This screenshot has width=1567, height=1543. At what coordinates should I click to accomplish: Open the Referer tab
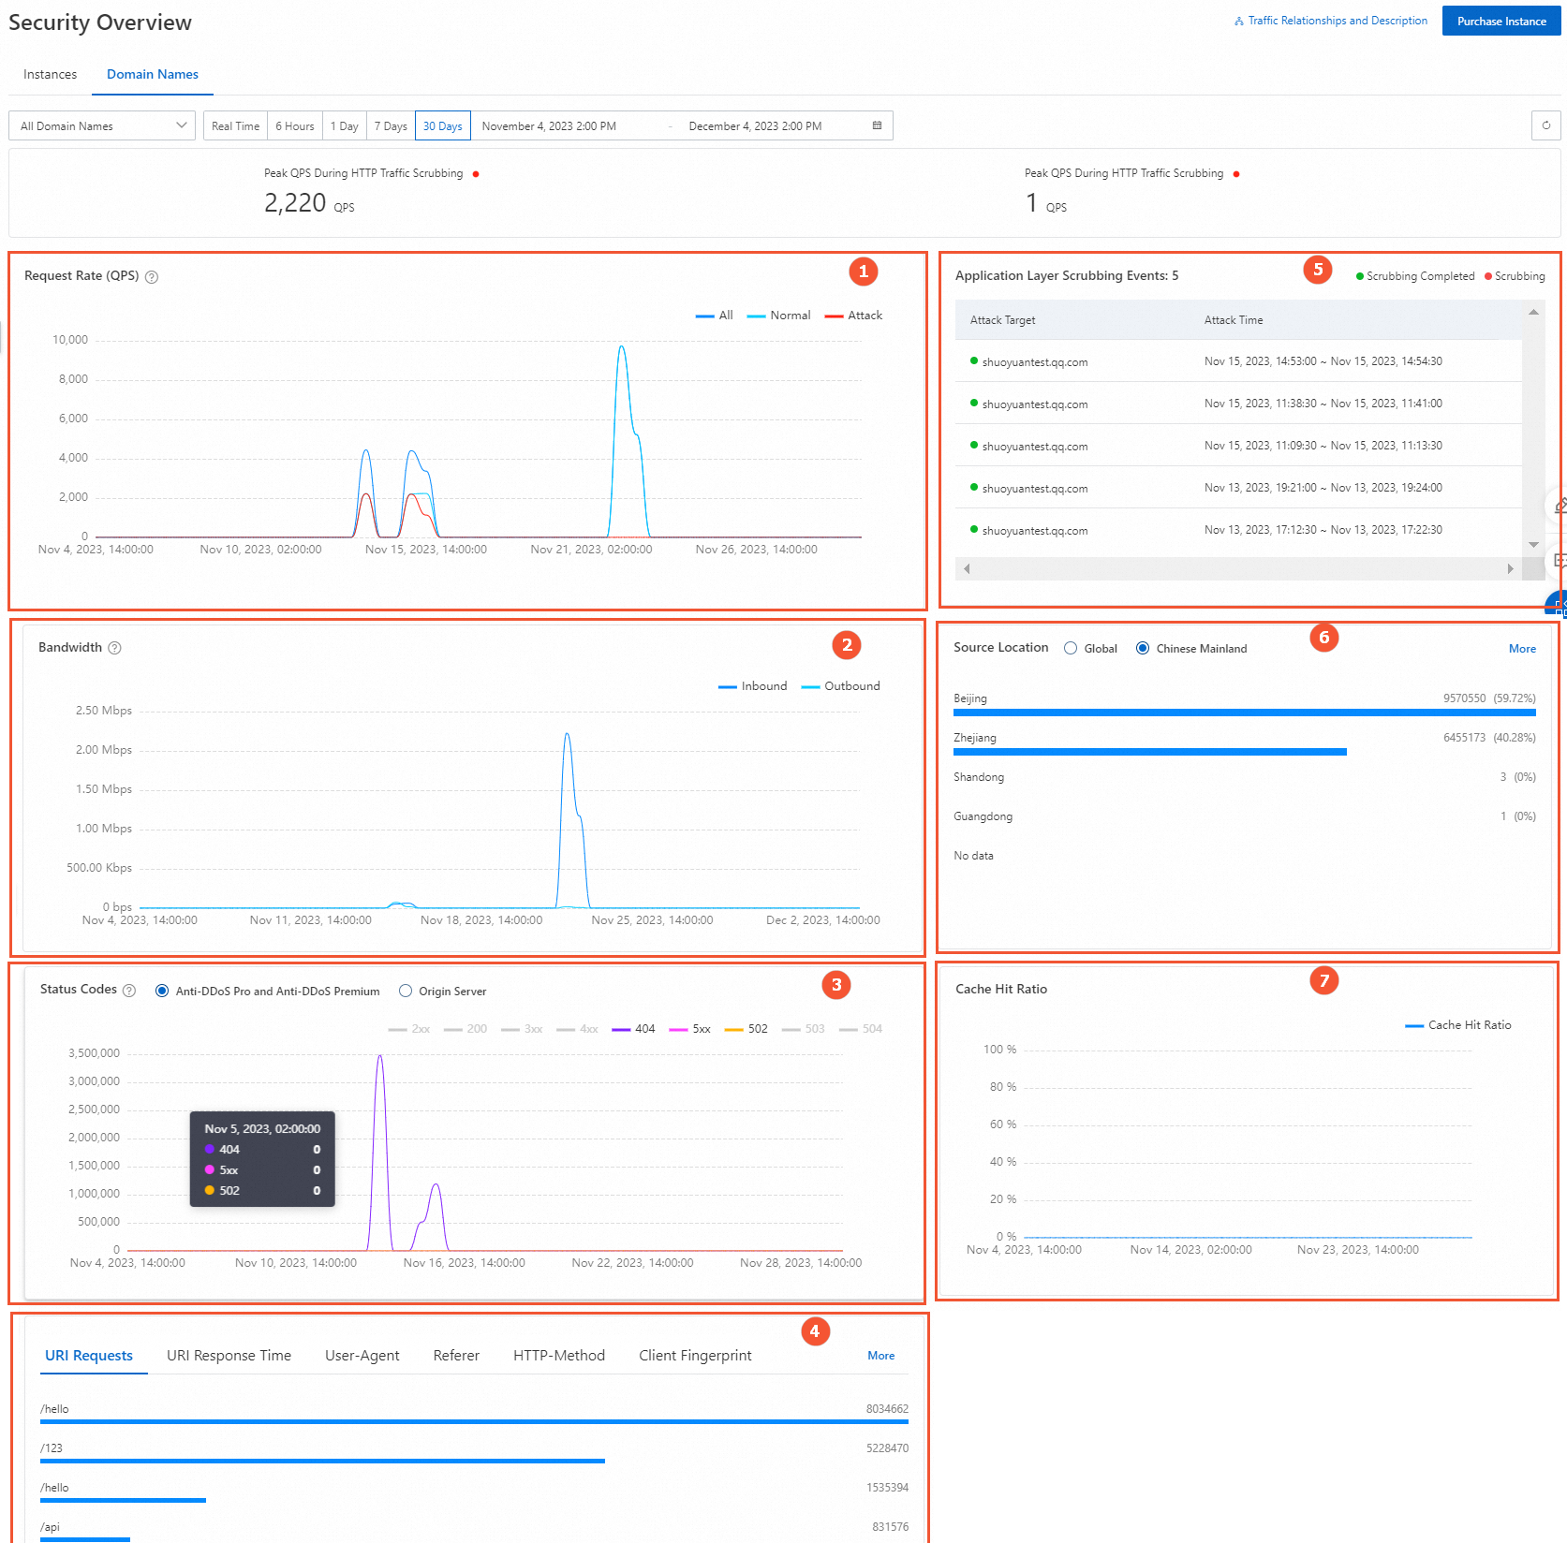point(456,1355)
